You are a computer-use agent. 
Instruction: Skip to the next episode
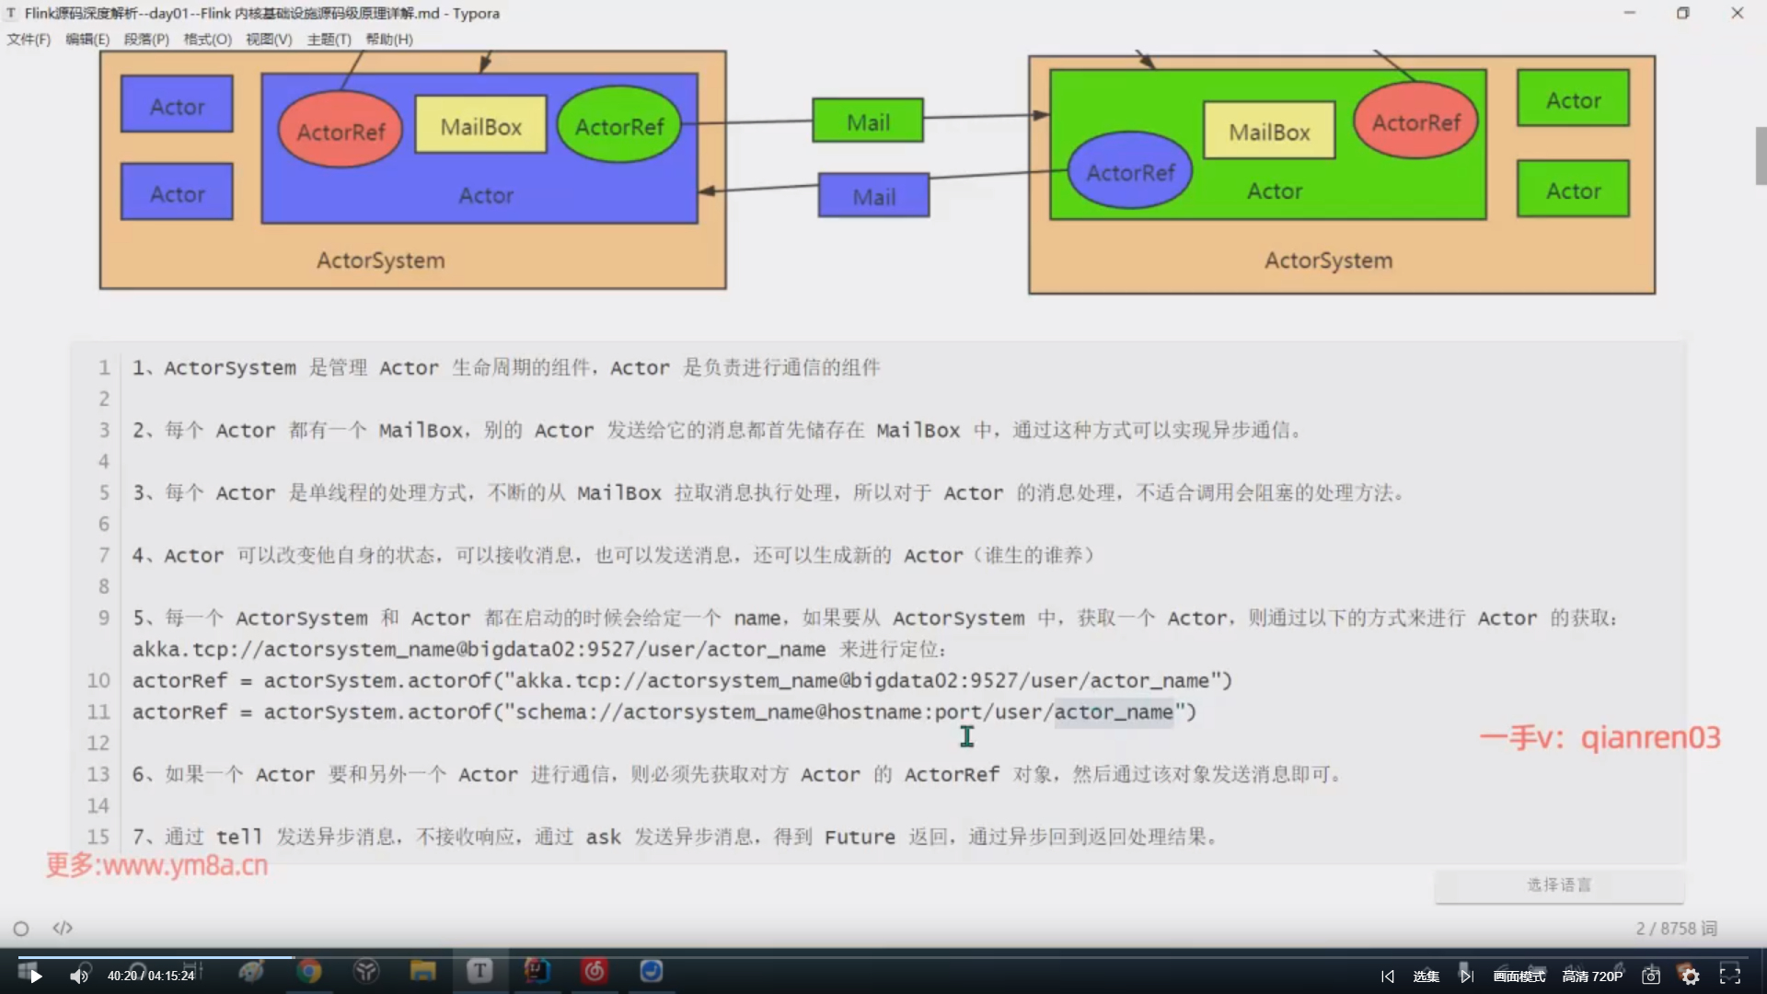(x=1467, y=977)
